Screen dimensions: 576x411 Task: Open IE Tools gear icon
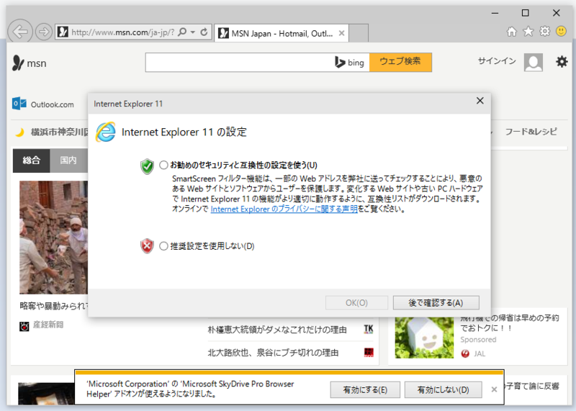click(x=545, y=32)
